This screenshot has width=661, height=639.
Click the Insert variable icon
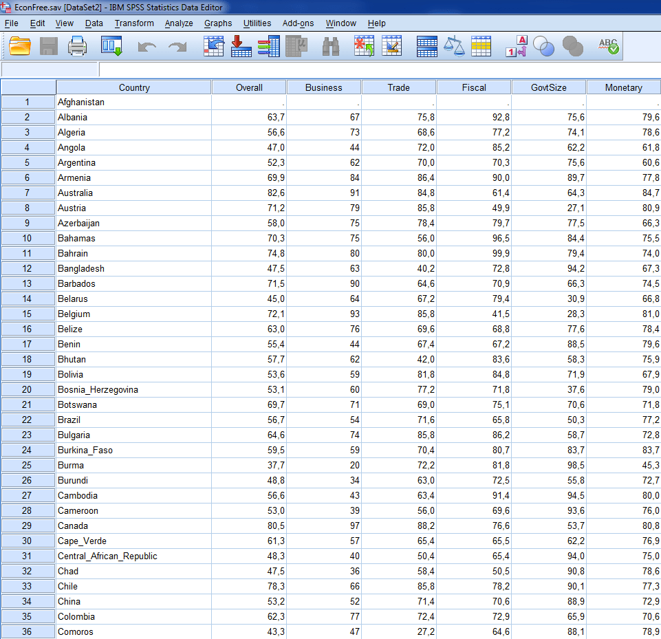pos(391,46)
